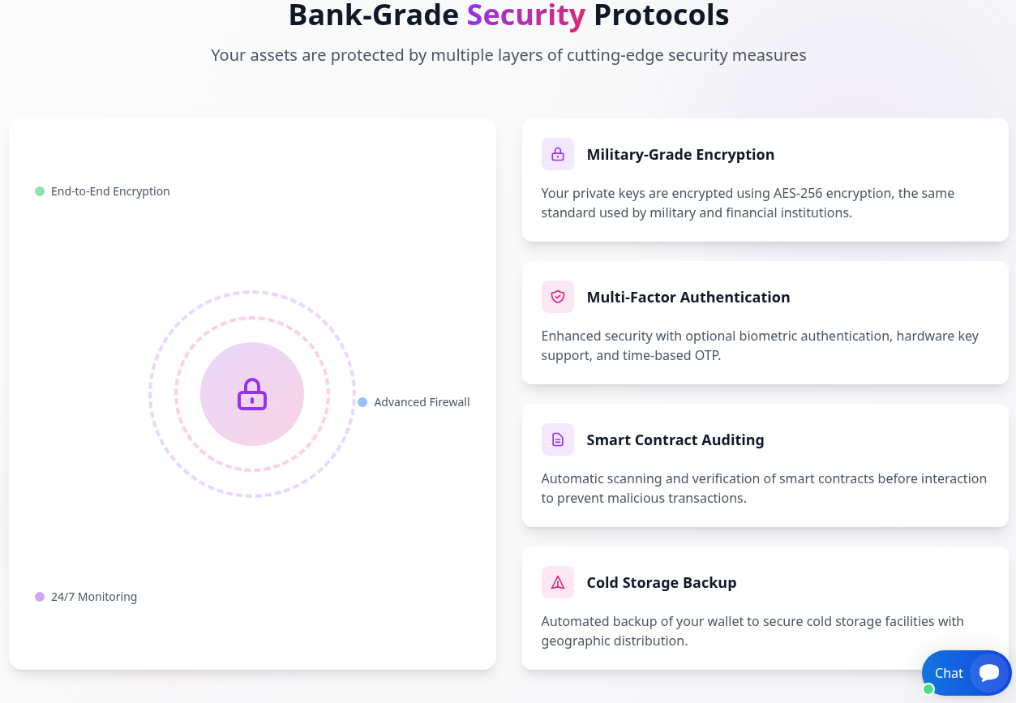The height and width of the screenshot is (703, 1016).
Task: Click the warning triangle icon for Cold Storage Backup
Action: pos(557,582)
